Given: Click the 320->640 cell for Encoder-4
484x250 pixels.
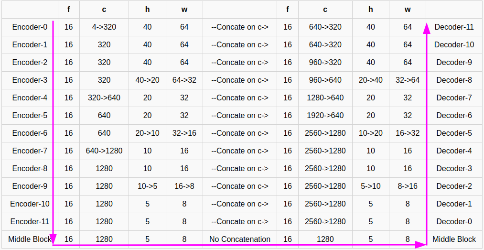Looking at the screenshot, I should 104,98.
